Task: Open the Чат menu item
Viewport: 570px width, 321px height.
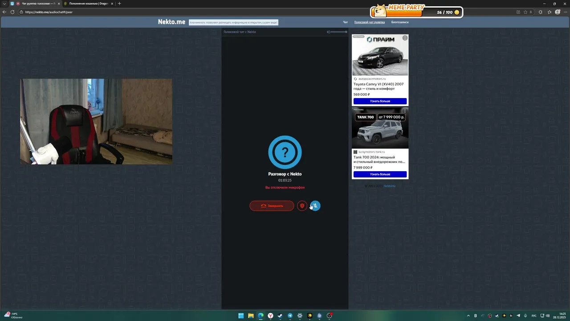Action: [345, 22]
